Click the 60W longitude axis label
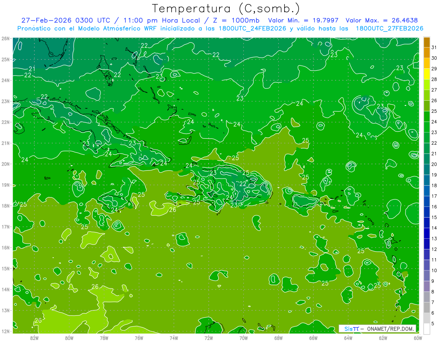The height and width of the screenshot is (343, 444). (418, 338)
